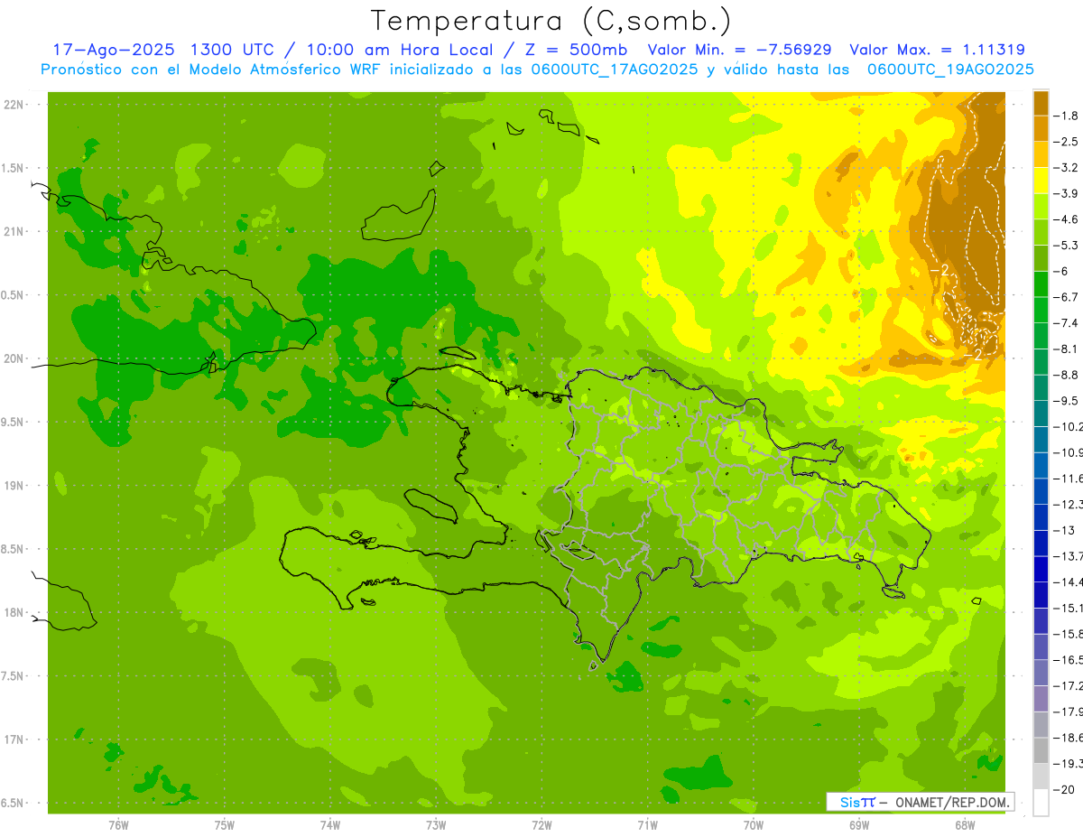
Task: Click the 'Valor Max. = 1.11319' text
Action: (x=937, y=50)
